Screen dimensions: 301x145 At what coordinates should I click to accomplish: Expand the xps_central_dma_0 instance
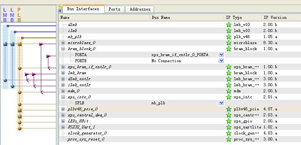pos(63,115)
